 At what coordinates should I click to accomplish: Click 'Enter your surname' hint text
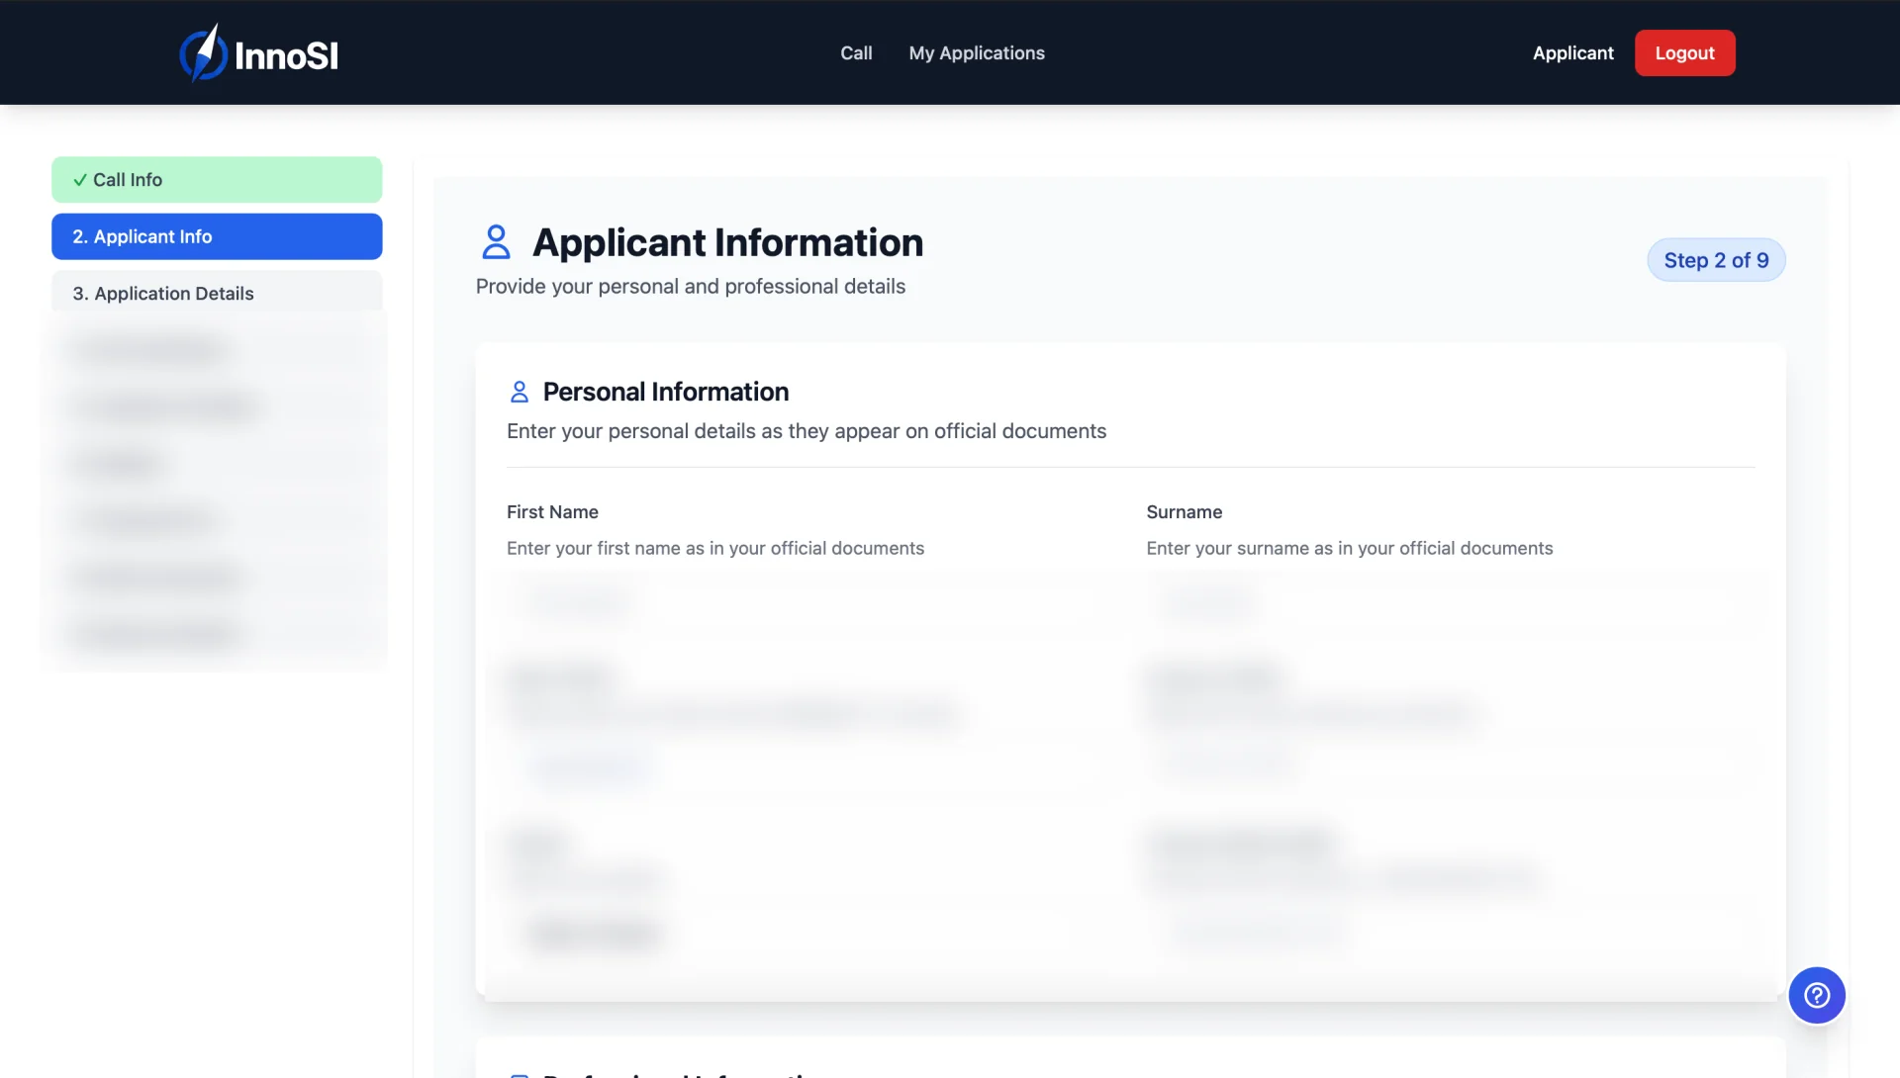pos(1349,549)
